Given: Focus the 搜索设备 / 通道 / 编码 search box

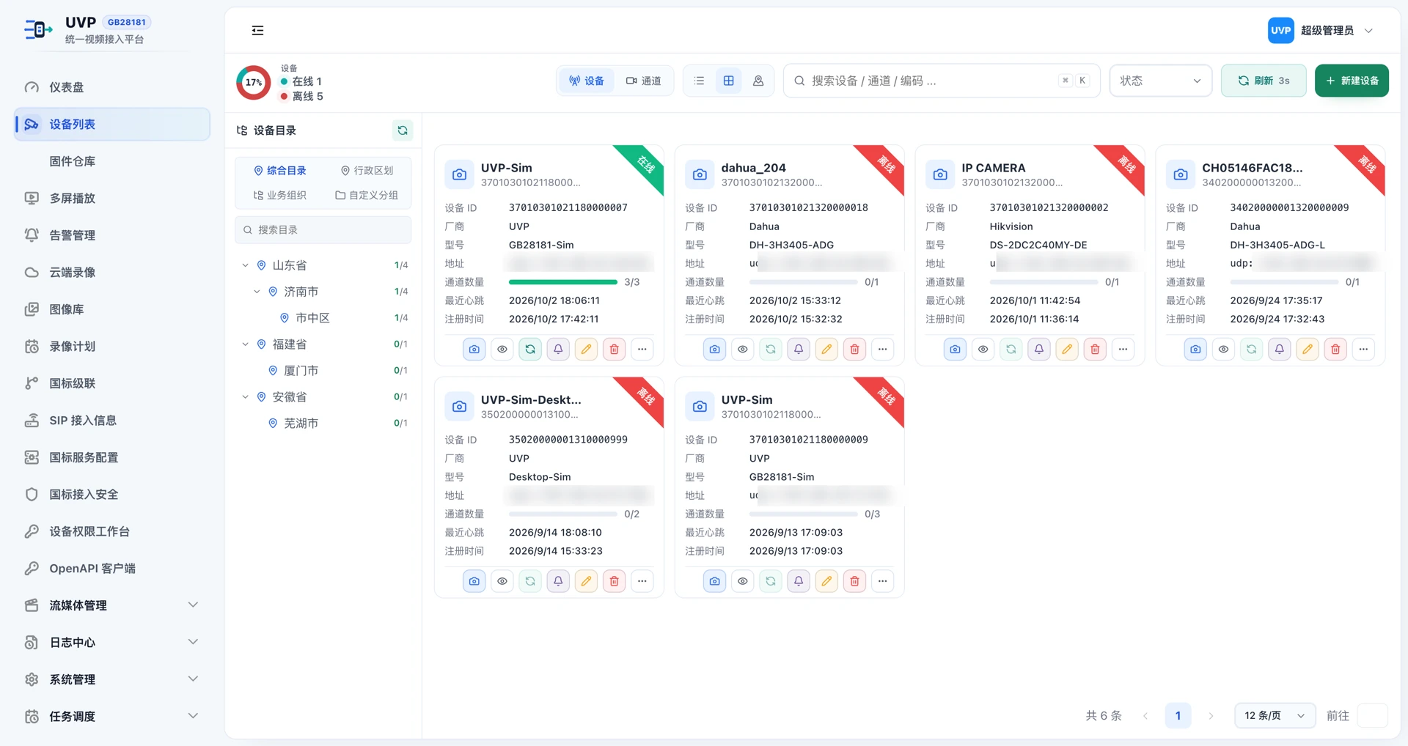Looking at the screenshot, I should point(942,81).
